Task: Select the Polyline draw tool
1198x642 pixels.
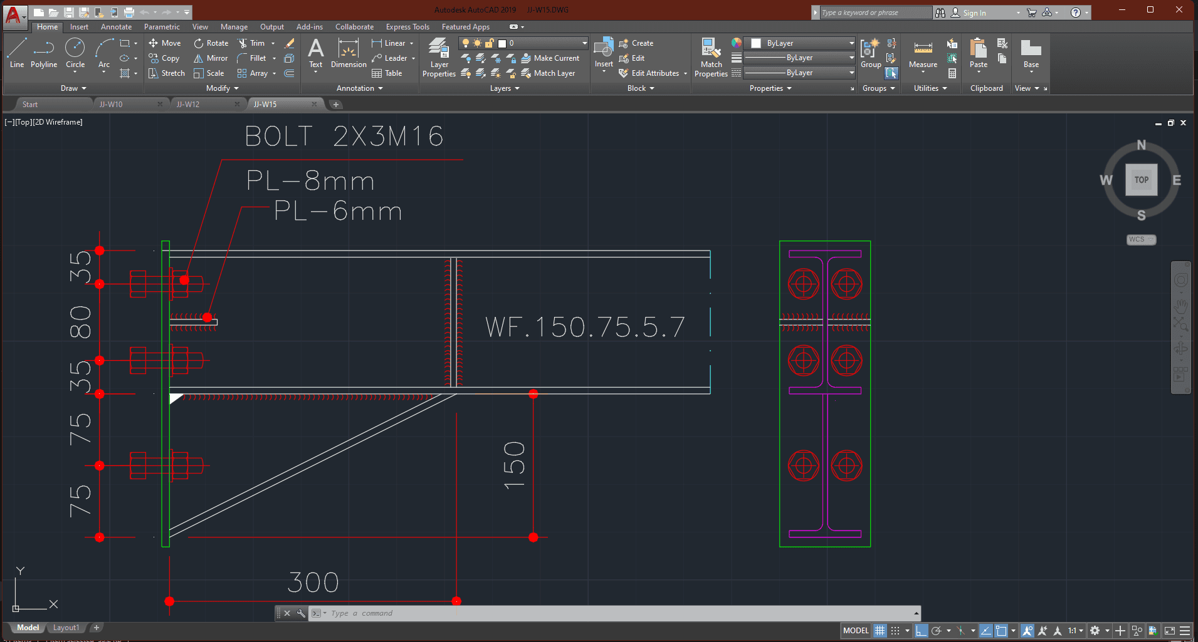Action: coord(43,53)
